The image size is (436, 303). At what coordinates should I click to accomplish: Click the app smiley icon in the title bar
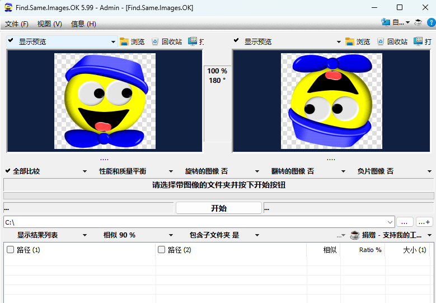8,7
